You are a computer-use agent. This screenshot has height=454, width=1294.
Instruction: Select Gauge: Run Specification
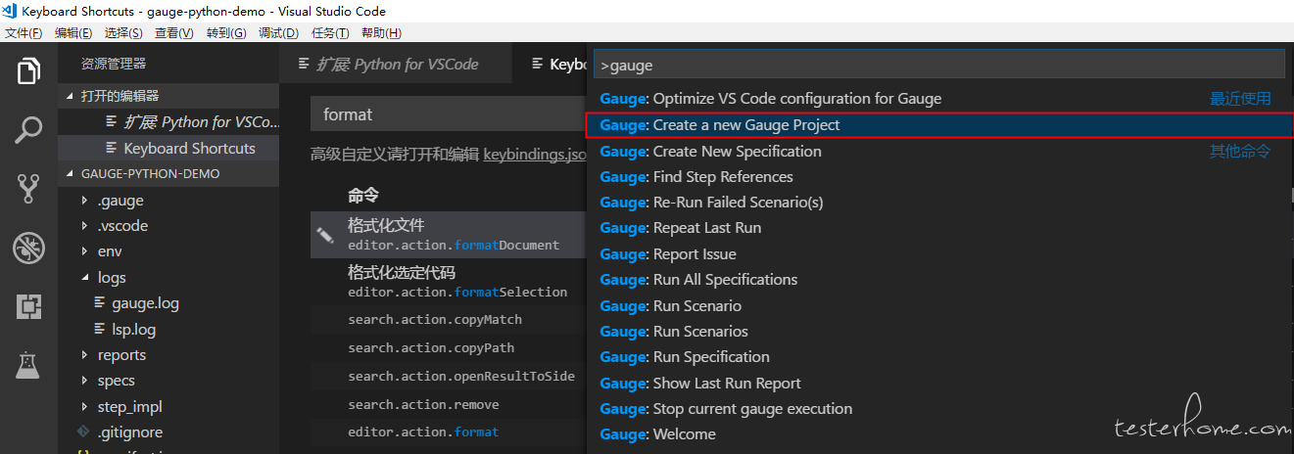pyautogui.click(x=939, y=357)
